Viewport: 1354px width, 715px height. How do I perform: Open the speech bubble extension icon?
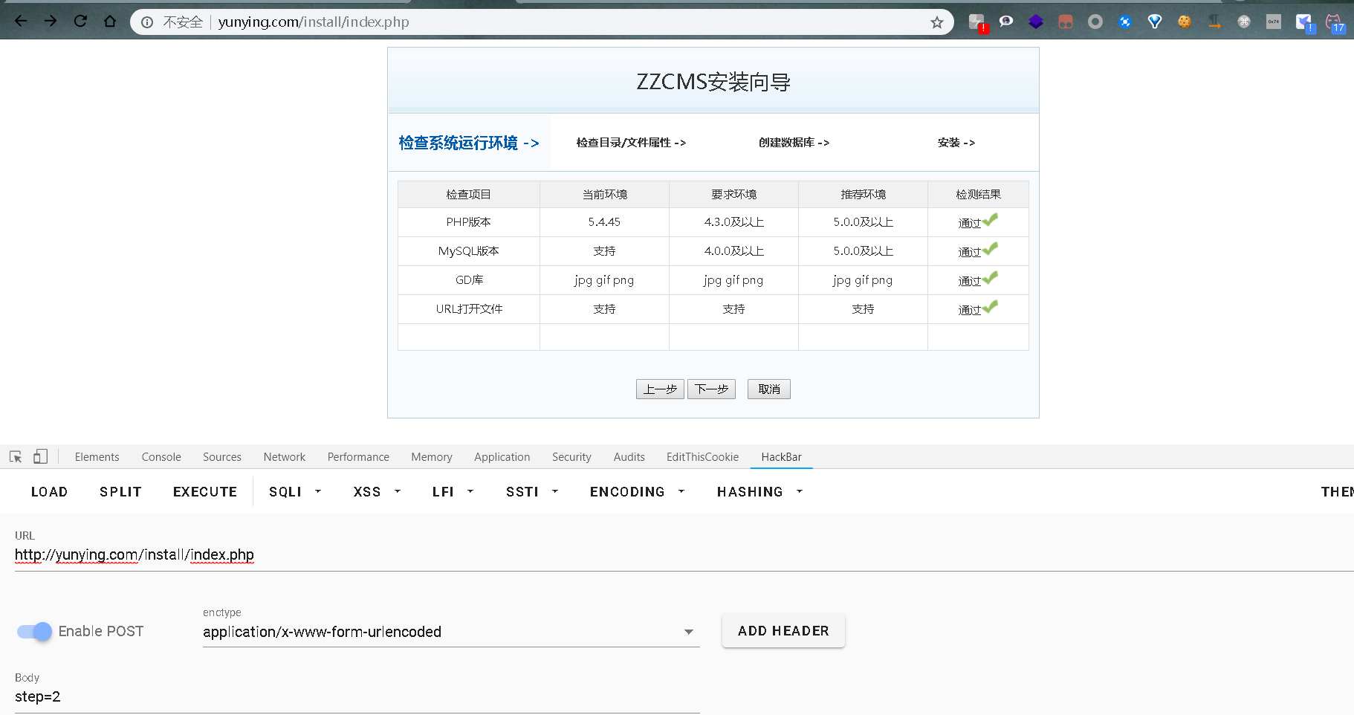[1006, 22]
